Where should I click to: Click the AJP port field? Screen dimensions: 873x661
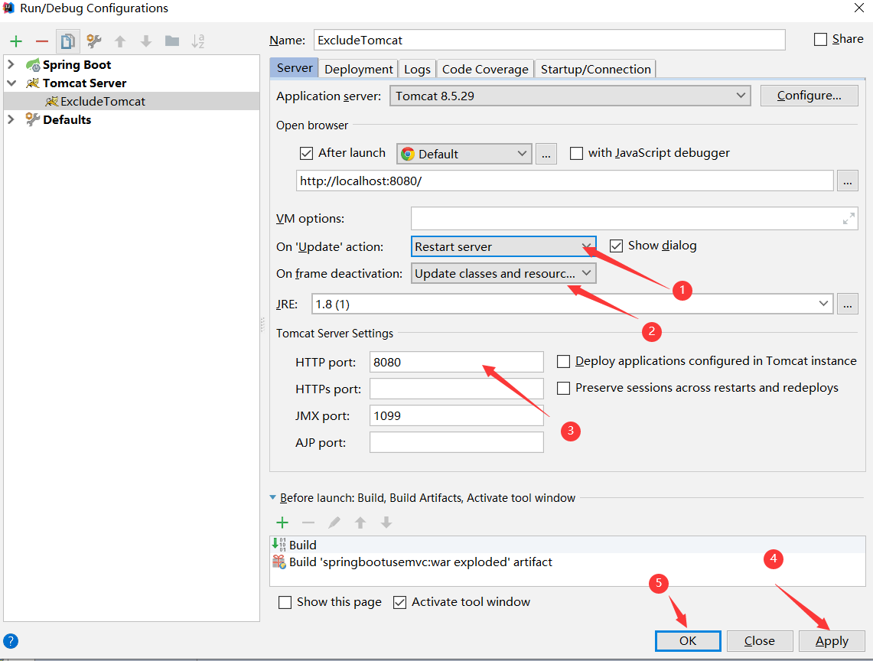click(457, 442)
